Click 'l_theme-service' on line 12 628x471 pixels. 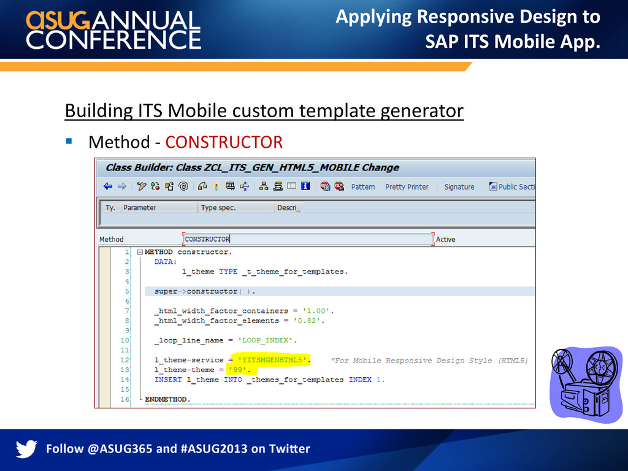point(189,360)
